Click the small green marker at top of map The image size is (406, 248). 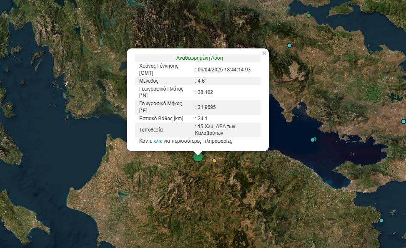[309, 15]
